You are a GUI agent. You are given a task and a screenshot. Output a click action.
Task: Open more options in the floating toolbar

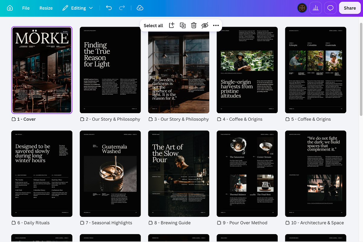(x=216, y=25)
